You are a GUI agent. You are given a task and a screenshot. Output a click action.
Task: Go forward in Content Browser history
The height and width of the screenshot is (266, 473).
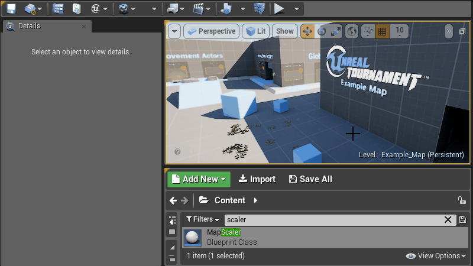click(x=184, y=200)
